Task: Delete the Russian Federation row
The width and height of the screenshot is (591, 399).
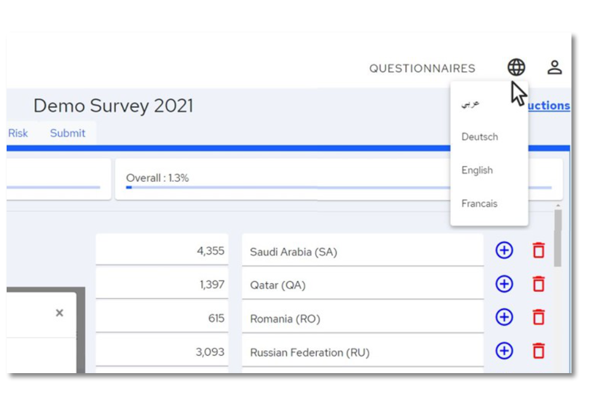Action: [x=539, y=351]
